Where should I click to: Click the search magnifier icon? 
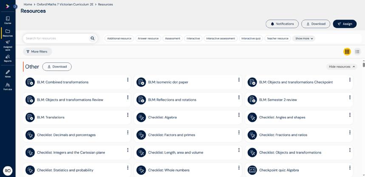(x=92, y=38)
